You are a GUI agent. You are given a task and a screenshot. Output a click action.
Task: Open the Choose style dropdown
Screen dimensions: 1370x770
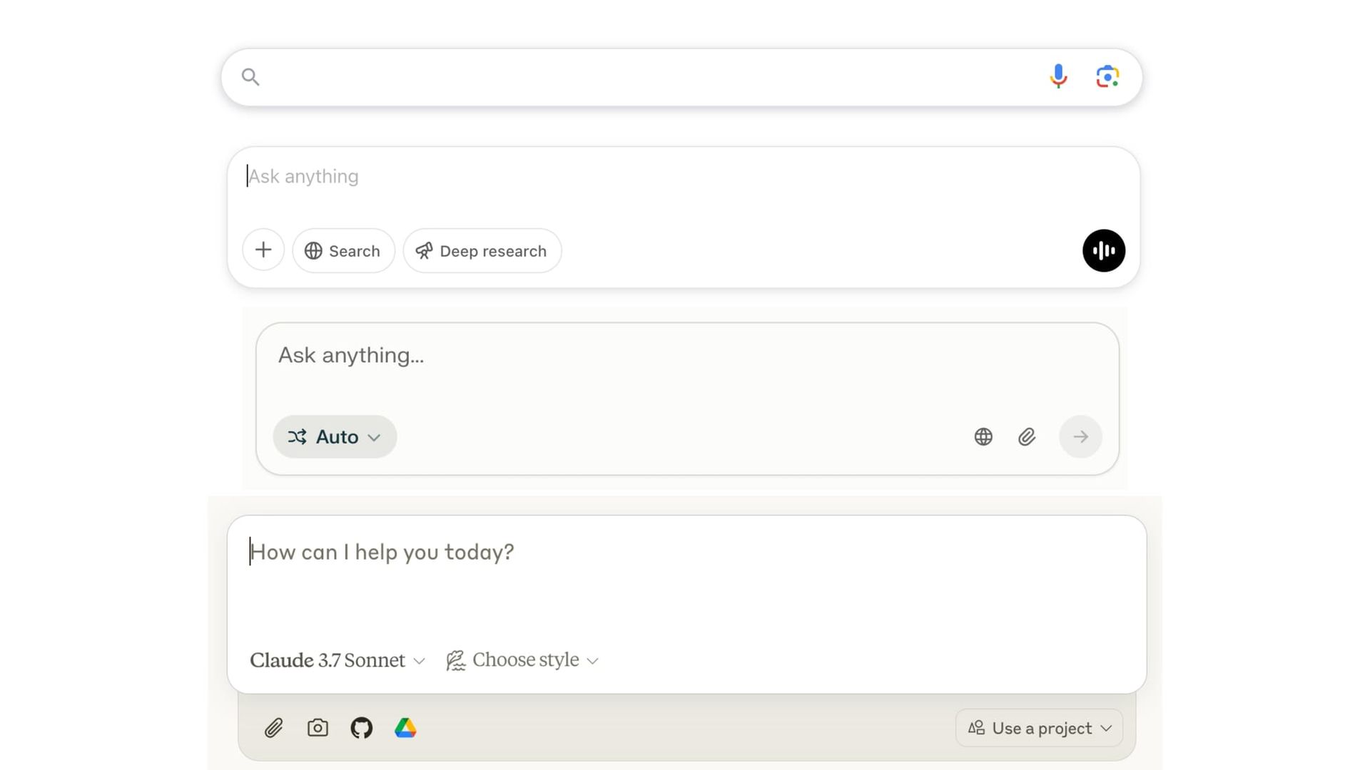(522, 660)
